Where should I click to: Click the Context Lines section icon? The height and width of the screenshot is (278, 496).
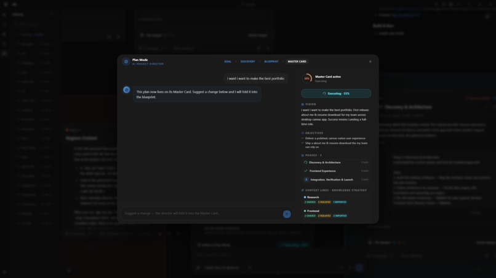[303, 190]
